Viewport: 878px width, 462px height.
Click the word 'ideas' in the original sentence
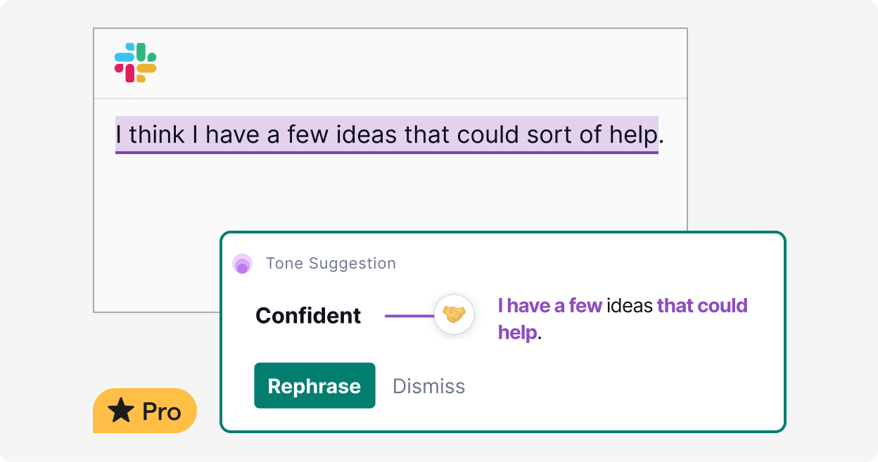coord(367,134)
